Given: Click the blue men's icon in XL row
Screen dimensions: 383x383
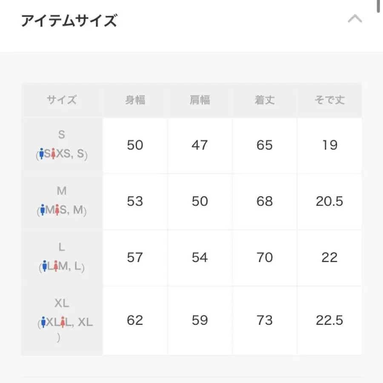Looking at the screenshot, I should coord(43,323).
